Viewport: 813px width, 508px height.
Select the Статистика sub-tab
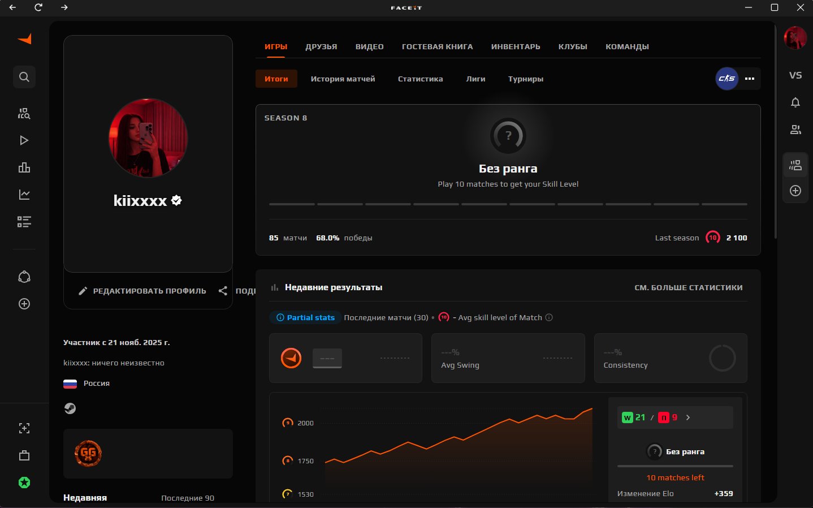tap(421, 79)
